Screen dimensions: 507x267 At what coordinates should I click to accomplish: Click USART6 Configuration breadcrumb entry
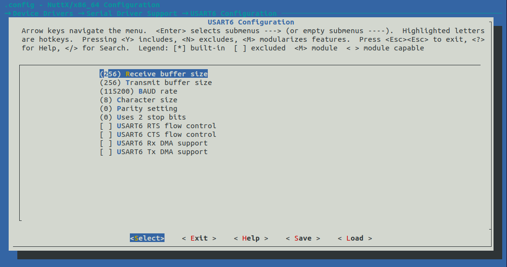pyautogui.click(x=233, y=13)
